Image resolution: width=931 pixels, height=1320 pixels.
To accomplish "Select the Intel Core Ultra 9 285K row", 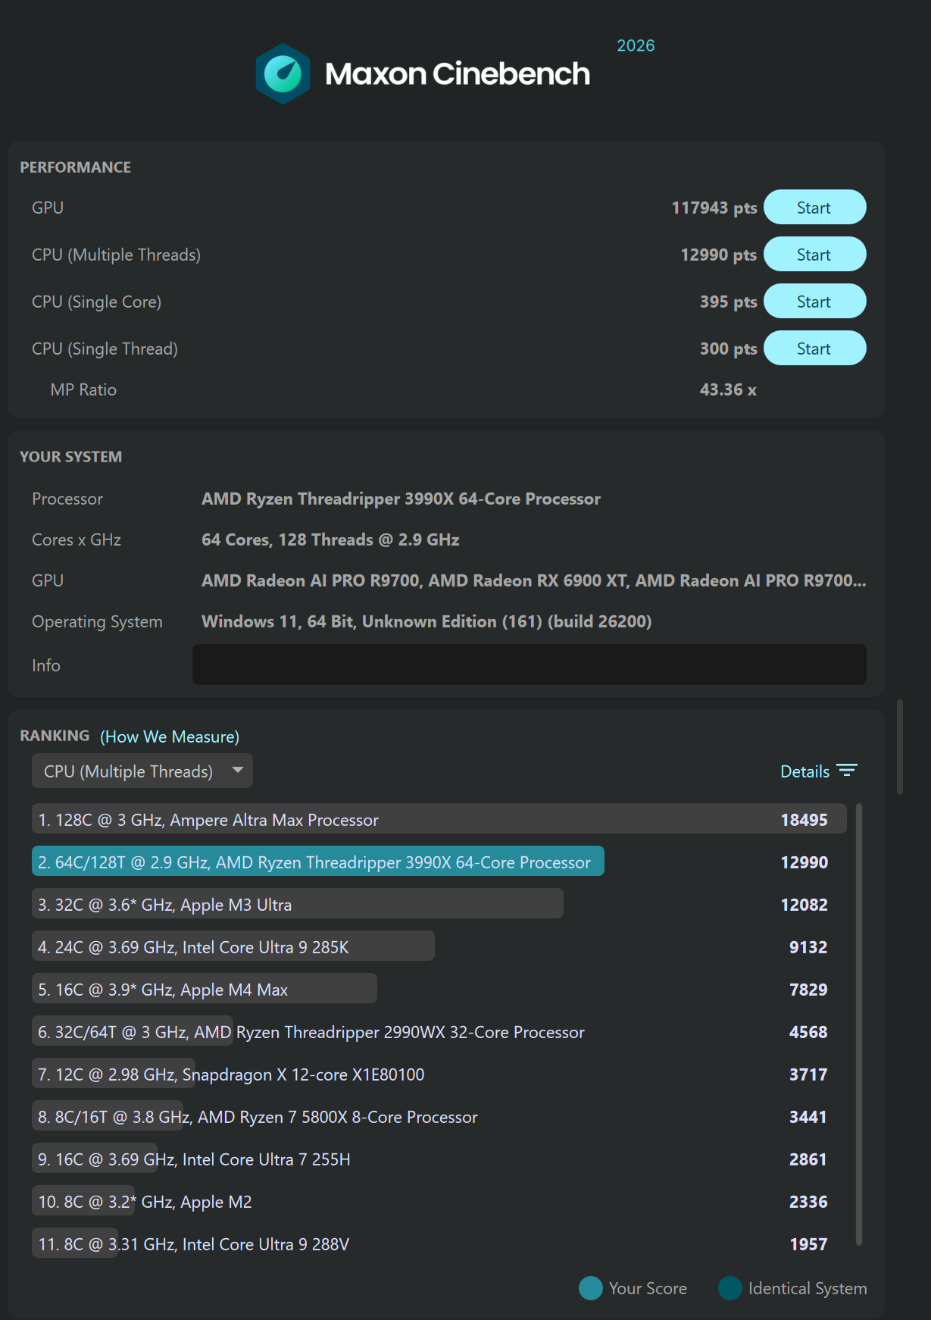I will (439, 946).
